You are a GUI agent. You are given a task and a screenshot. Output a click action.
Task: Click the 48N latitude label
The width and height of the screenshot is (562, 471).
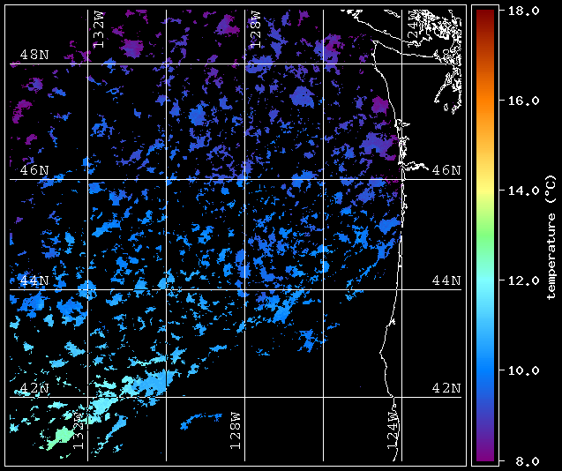click(x=34, y=55)
